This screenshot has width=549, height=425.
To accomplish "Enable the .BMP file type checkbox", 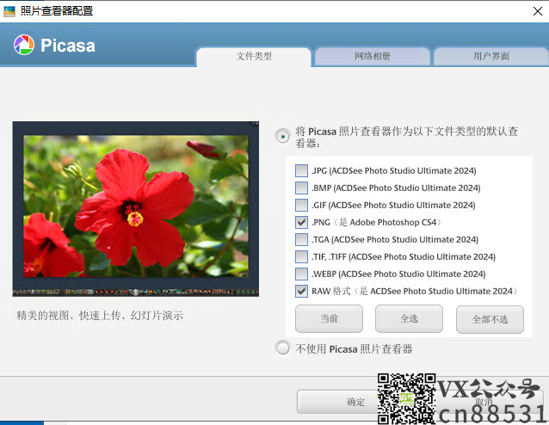I will click(x=301, y=188).
